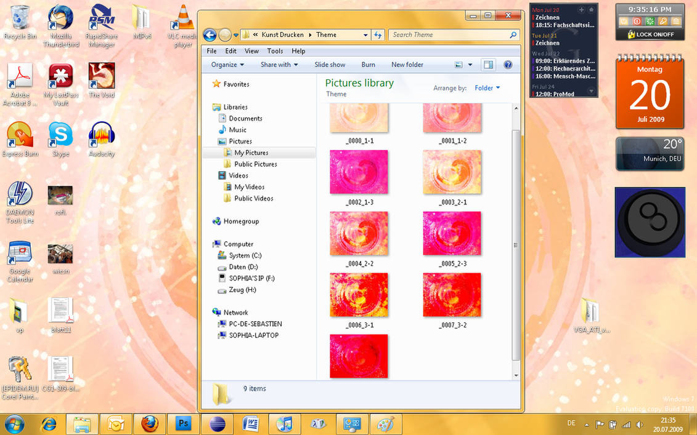697x435 pixels.
Task: Select The Void desktop icon
Action: [102, 81]
